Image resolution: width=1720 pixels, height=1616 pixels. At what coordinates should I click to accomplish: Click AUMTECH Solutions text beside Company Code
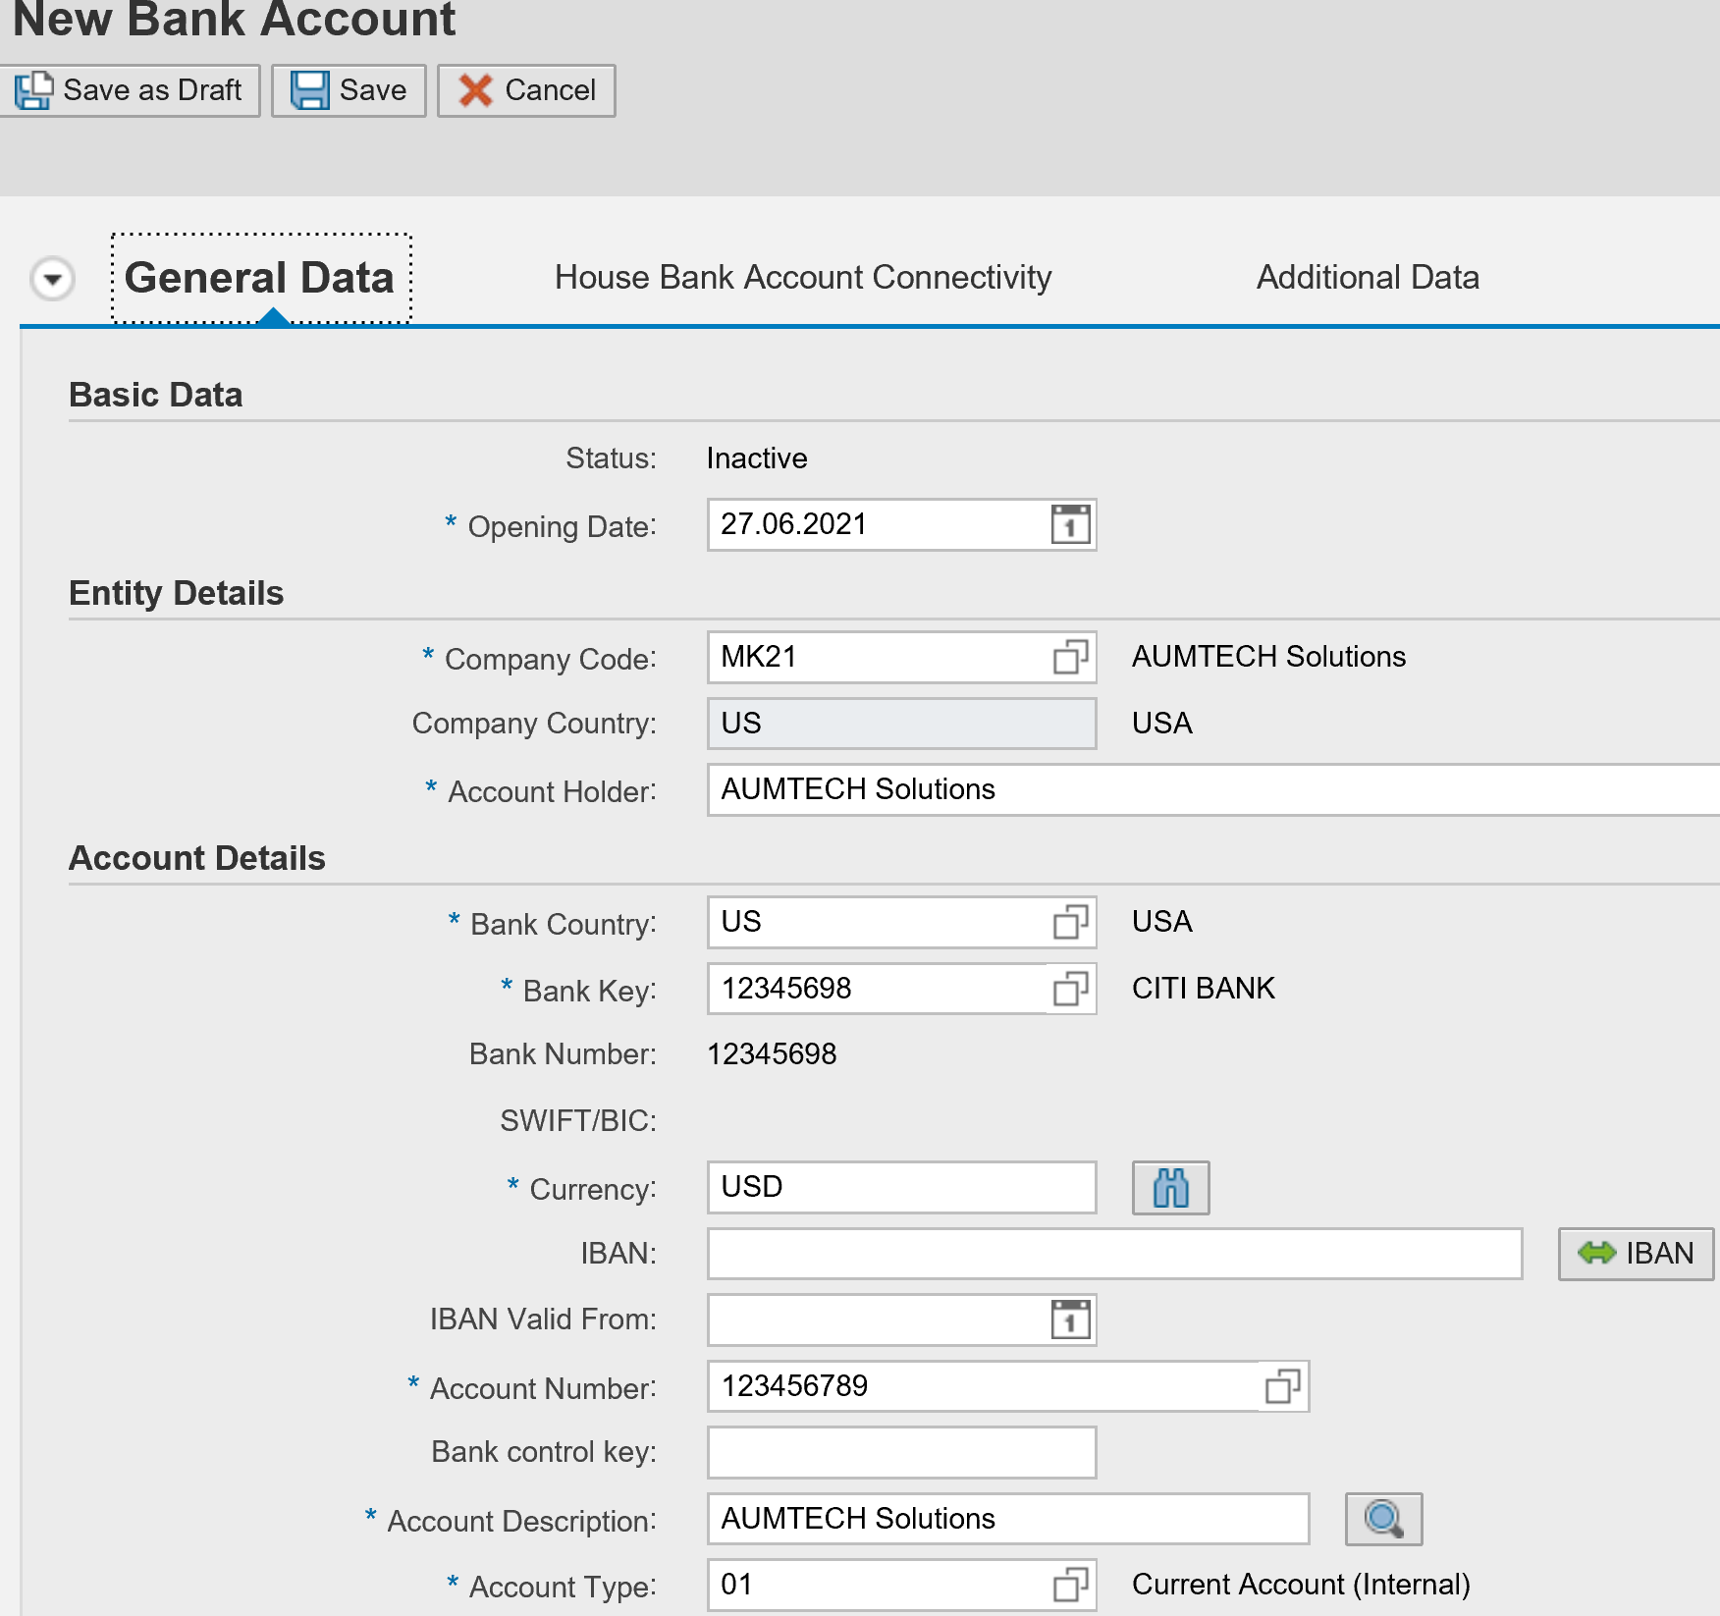click(1268, 656)
